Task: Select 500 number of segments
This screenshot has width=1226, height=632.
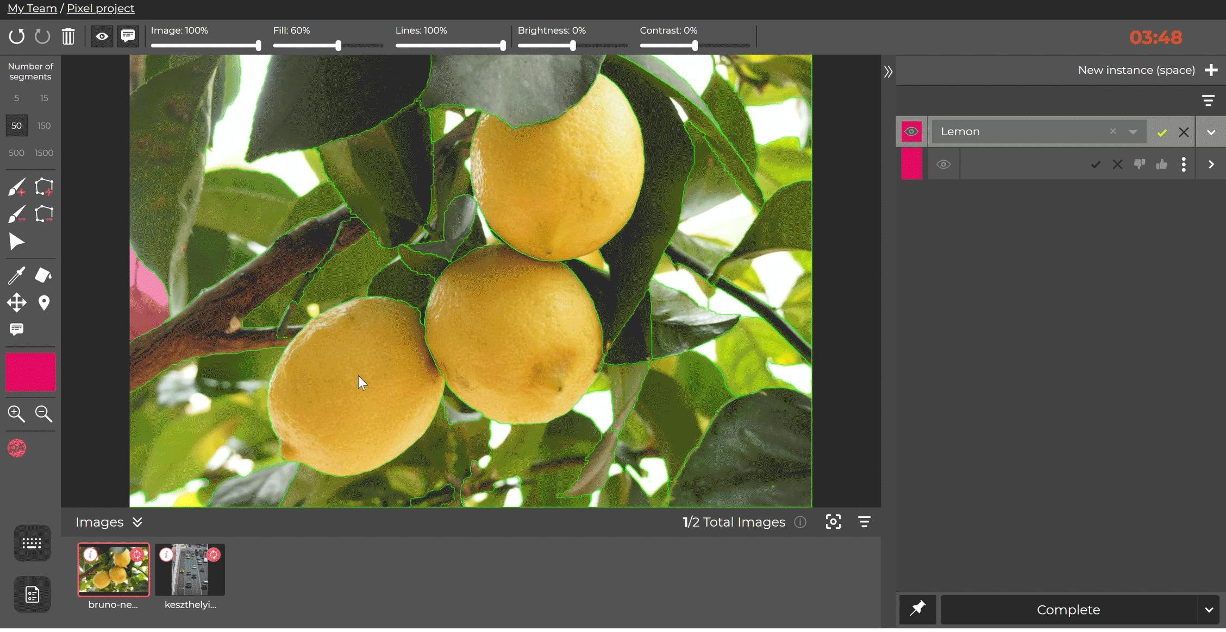Action: pyautogui.click(x=16, y=153)
